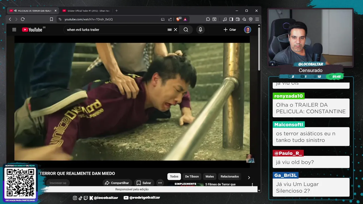Open site settings icon in address bar

[60, 19]
